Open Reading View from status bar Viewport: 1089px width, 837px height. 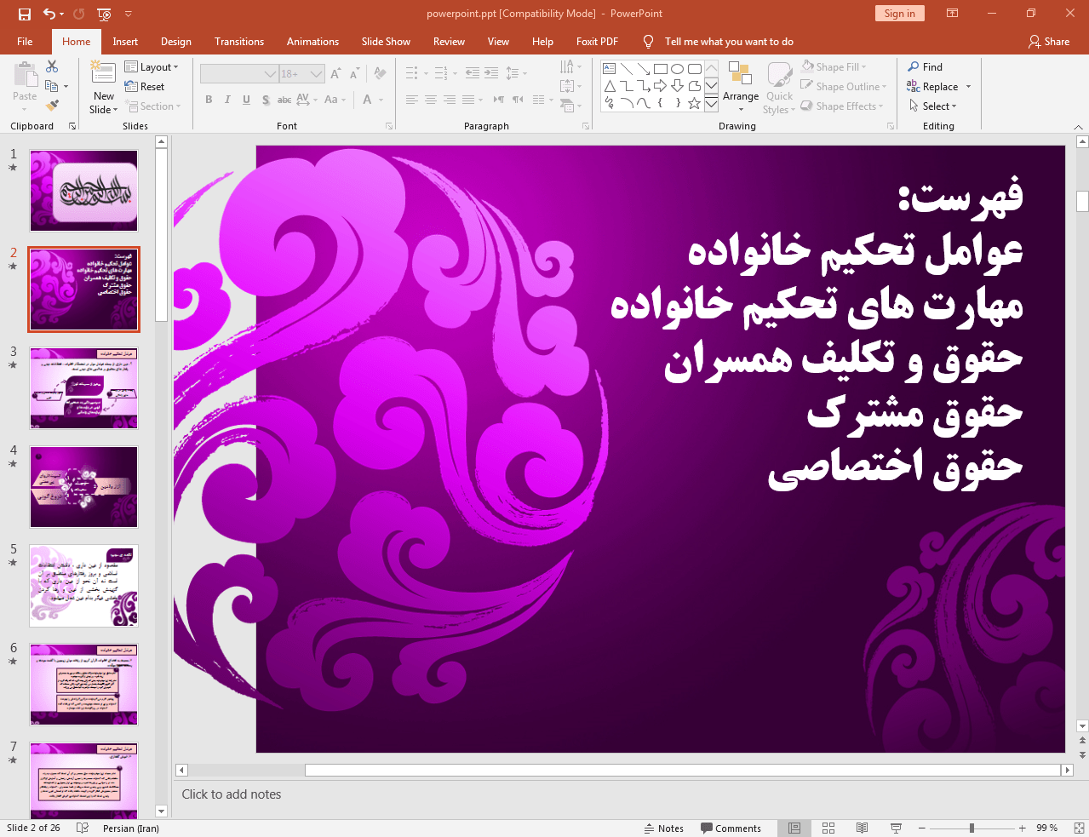pyautogui.click(x=862, y=828)
